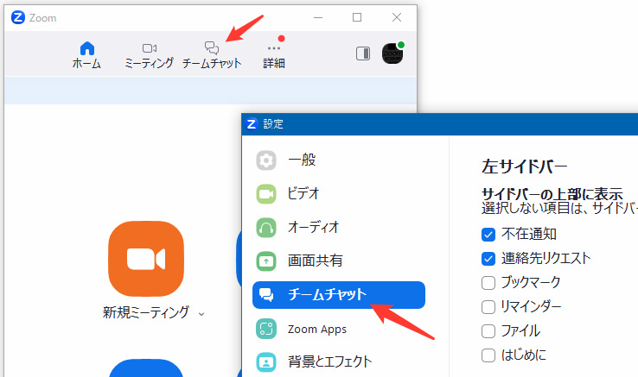Start a New Meeting with orange camera
638x377 pixels.
146,259
